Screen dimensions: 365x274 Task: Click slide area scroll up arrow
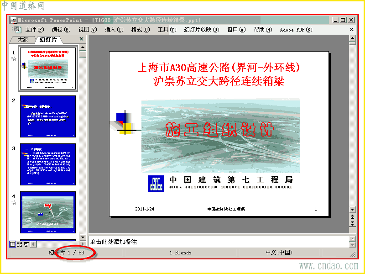click(x=352, y=38)
